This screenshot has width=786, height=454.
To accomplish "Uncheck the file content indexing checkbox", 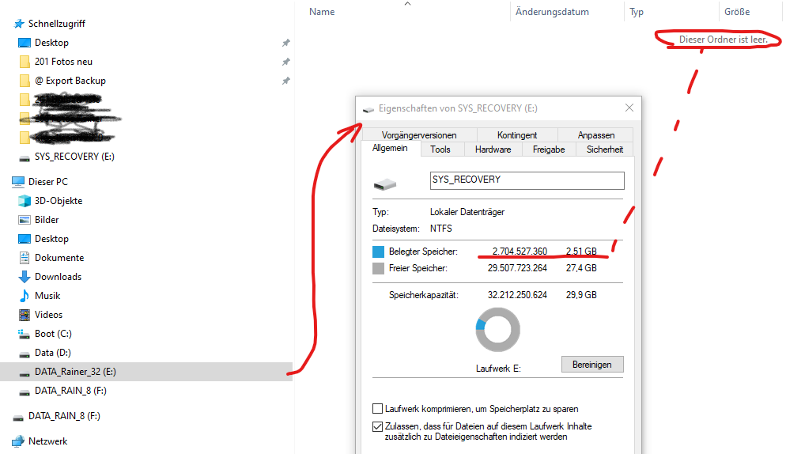I will pos(378,426).
